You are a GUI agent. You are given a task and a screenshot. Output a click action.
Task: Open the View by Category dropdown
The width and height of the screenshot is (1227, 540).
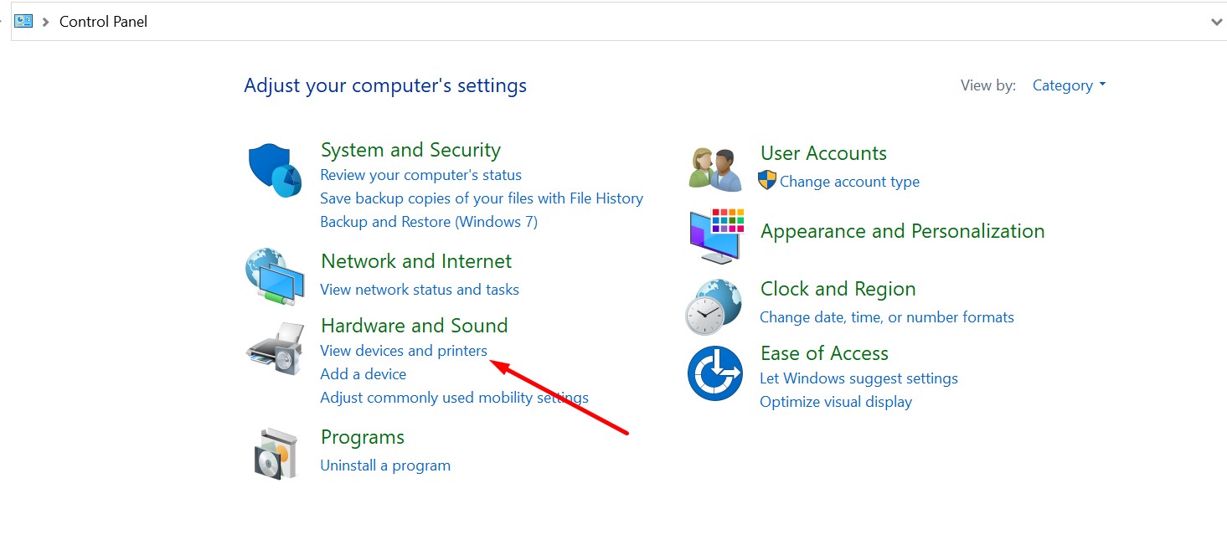click(1069, 85)
